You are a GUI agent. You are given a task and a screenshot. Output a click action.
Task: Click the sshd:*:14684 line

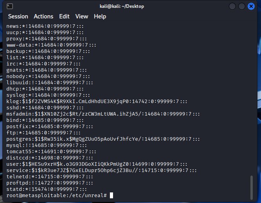[x=45, y=107]
